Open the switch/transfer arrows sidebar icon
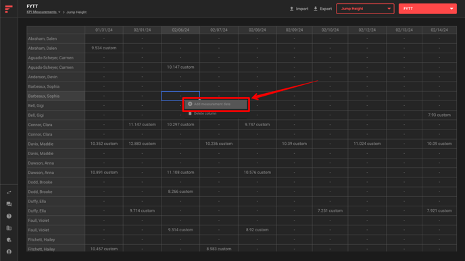465x261 pixels. click(9, 192)
